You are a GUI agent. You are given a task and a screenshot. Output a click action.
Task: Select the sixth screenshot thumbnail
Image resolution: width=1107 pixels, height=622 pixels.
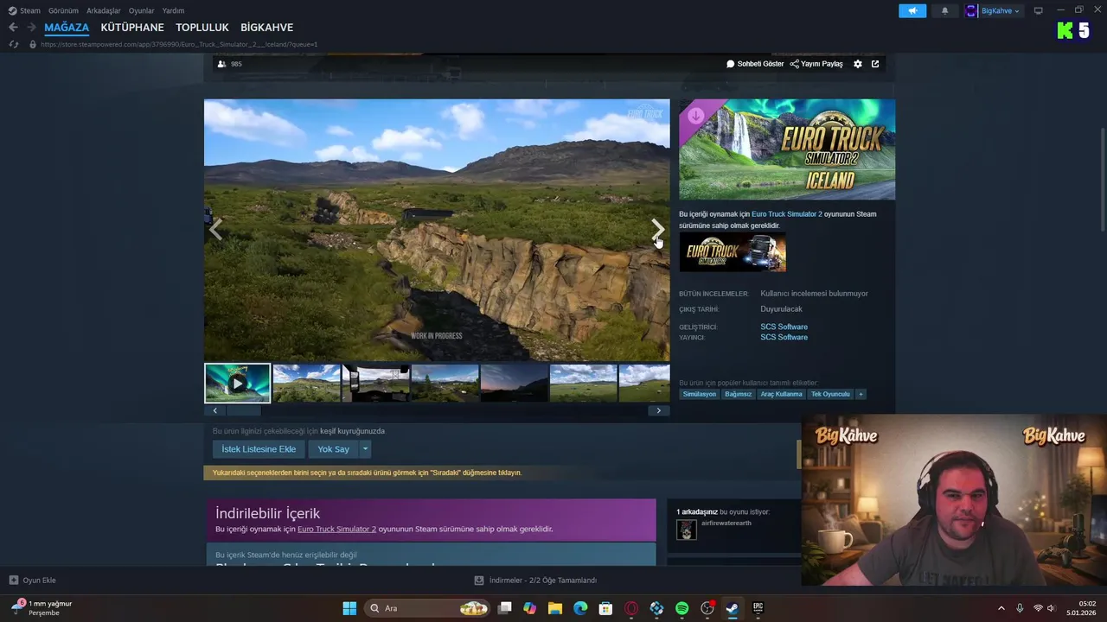pos(584,384)
